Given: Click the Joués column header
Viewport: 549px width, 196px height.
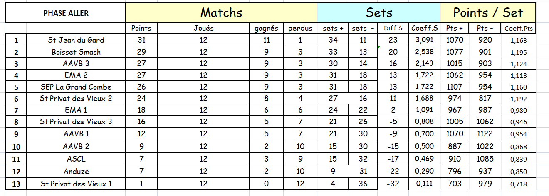Looking at the screenshot, I should coord(203,28).
